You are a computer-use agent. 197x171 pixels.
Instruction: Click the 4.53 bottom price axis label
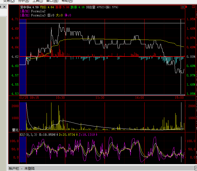pos(15,94)
